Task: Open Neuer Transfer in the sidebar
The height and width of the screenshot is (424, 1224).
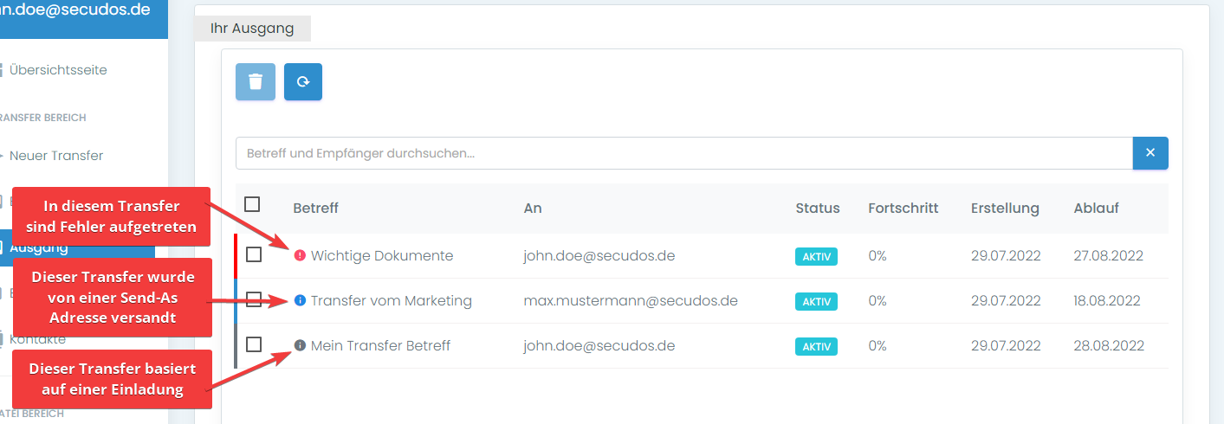Action: tap(56, 156)
